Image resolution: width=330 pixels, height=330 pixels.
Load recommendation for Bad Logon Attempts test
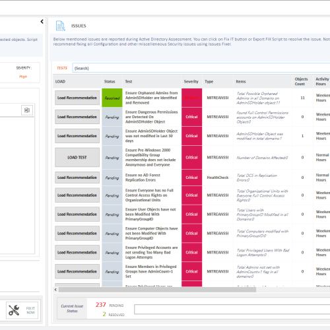pyautogui.click(x=77, y=252)
